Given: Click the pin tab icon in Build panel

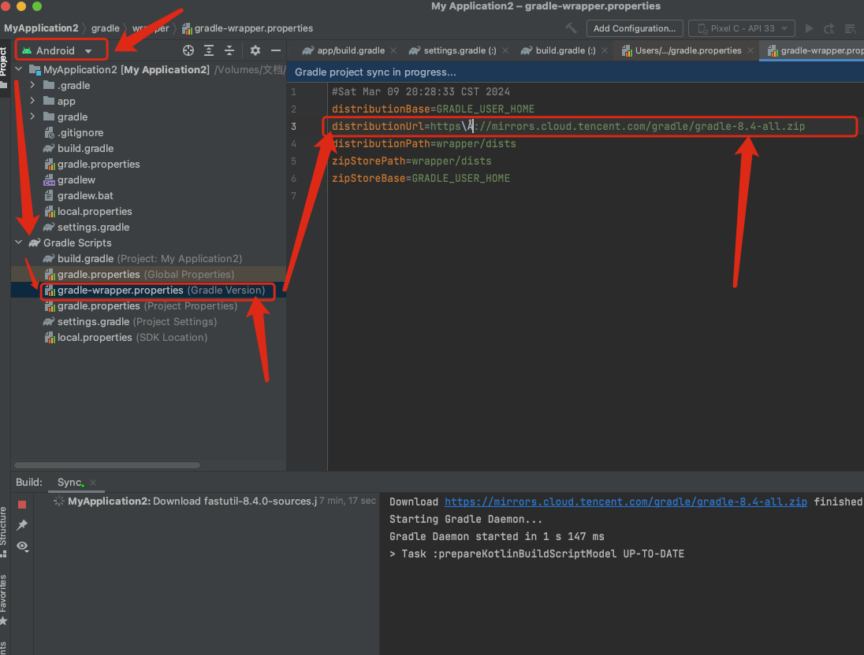Looking at the screenshot, I should 22,525.
